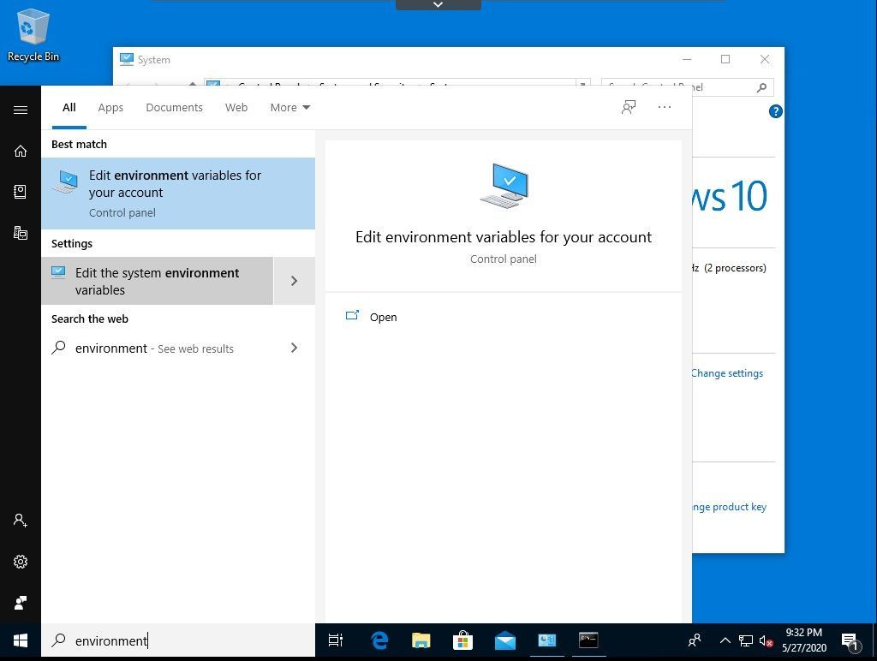Open feedback icon at top of search panel
Viewport: 877px width, 661px height.
(x=629, y=107)
